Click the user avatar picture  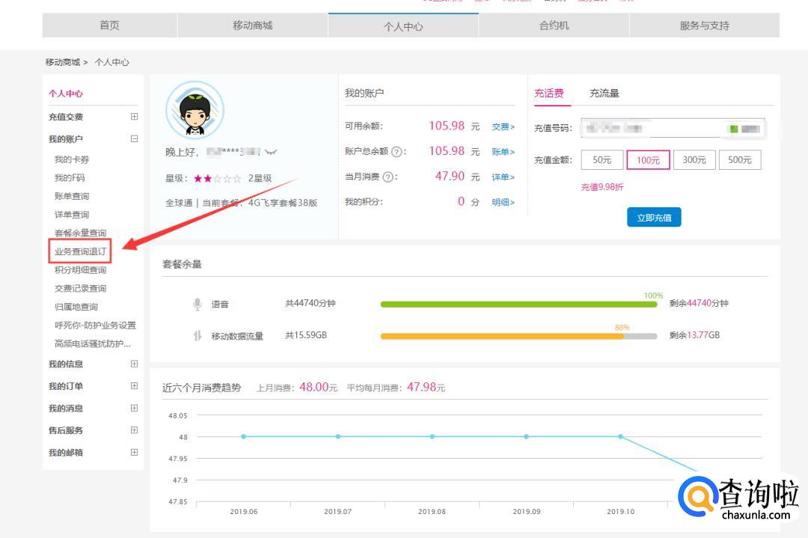195,110
